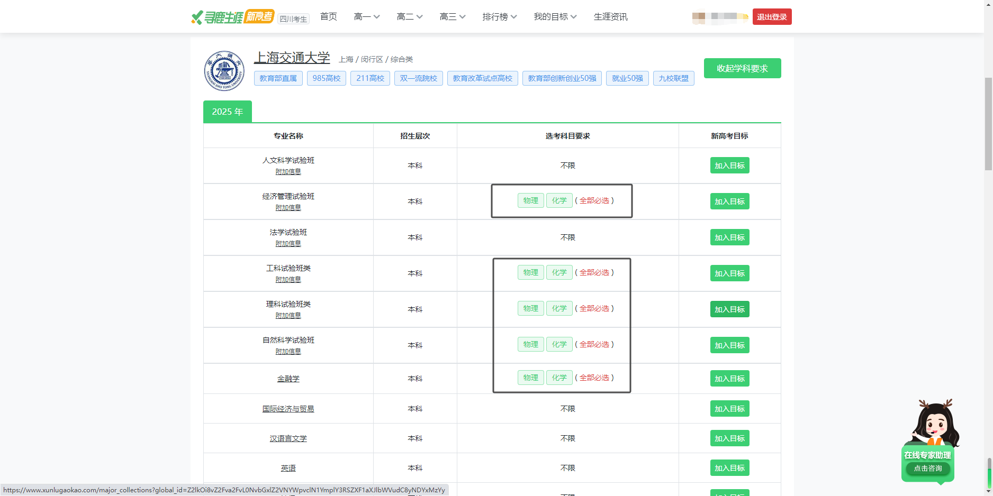Open the 上海交通大学 title link
Screen dimensions: 993x496
tap(292, 58)
